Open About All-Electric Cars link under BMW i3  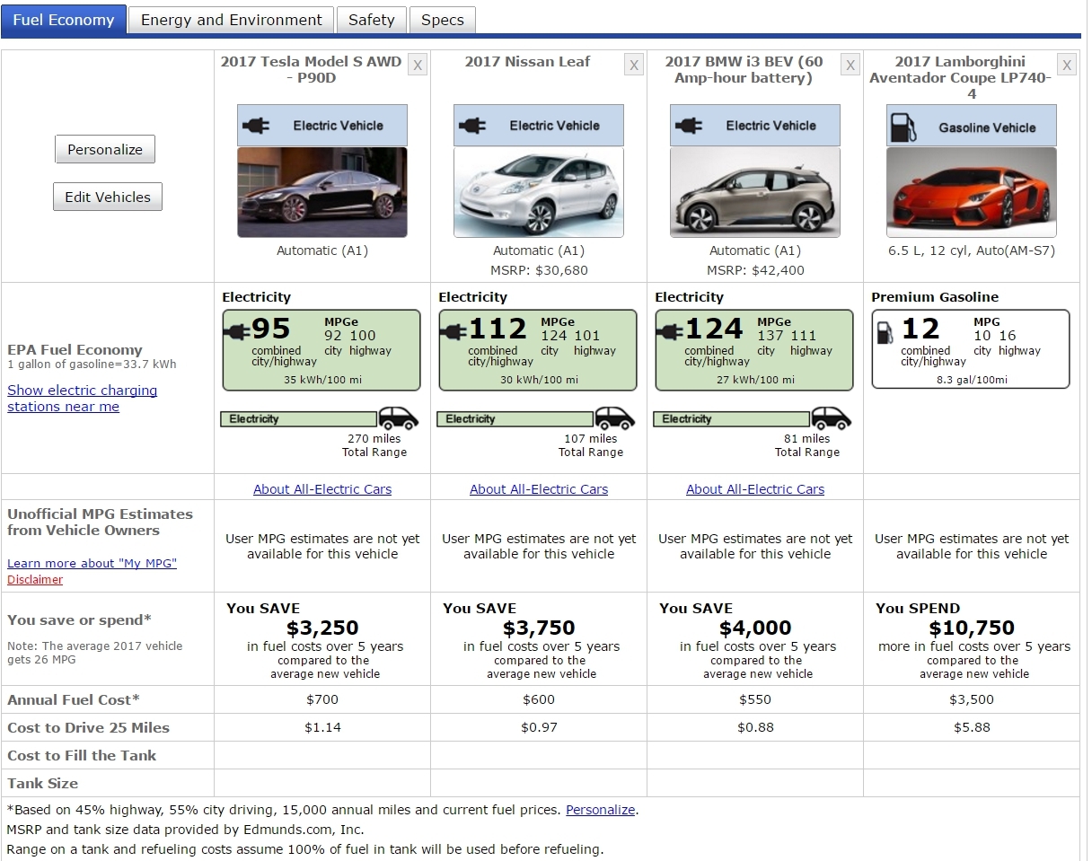755,489
